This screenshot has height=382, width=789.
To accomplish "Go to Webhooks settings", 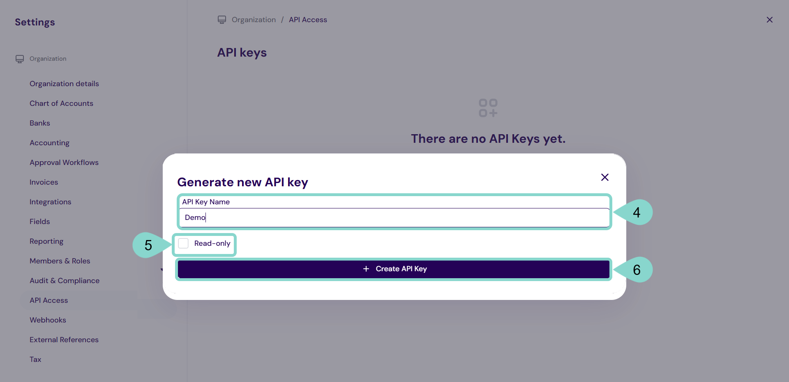I will click(x=48, y=320).
